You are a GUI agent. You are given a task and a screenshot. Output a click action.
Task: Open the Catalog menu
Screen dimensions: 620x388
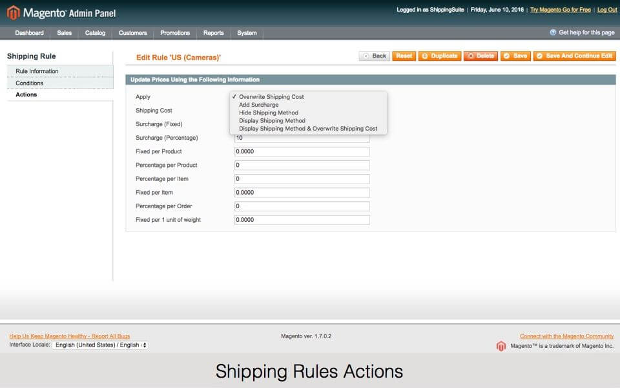(x=96, y=33)
